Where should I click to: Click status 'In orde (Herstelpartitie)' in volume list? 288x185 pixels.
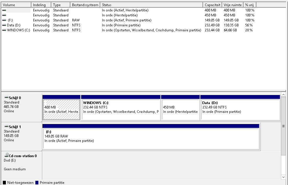pos(120,15)
